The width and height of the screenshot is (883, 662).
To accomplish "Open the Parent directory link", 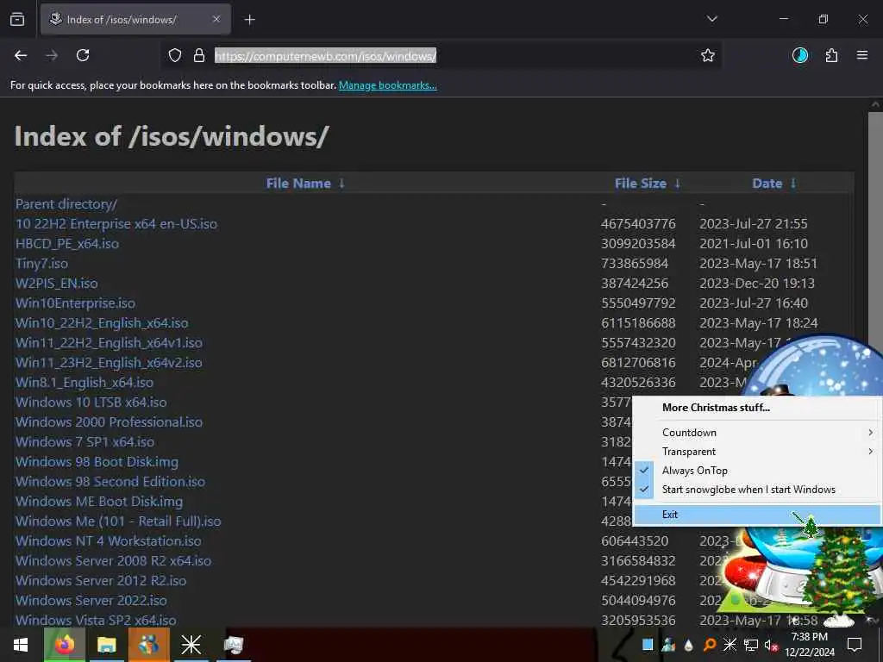I will click(x=66, y=203).
